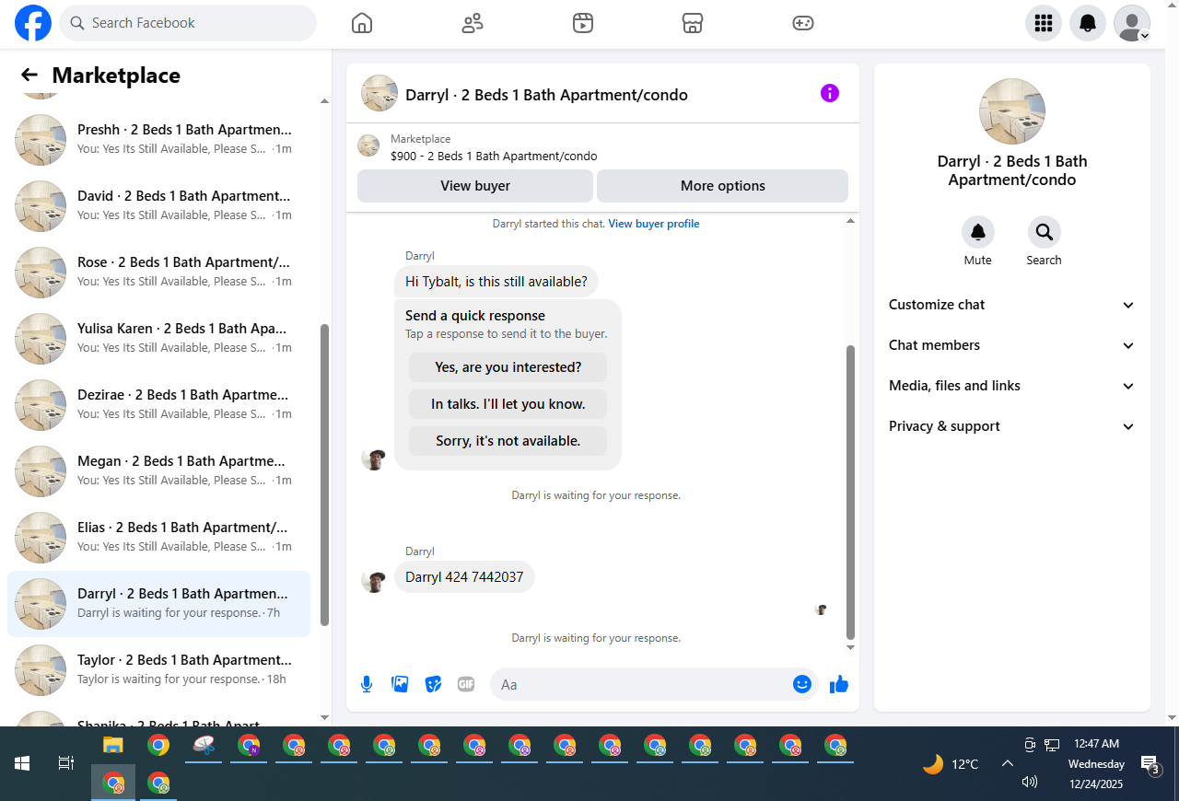Open the Elias conversation
This screenshot has width=1179, height=801.
click(x=158, y=538)
